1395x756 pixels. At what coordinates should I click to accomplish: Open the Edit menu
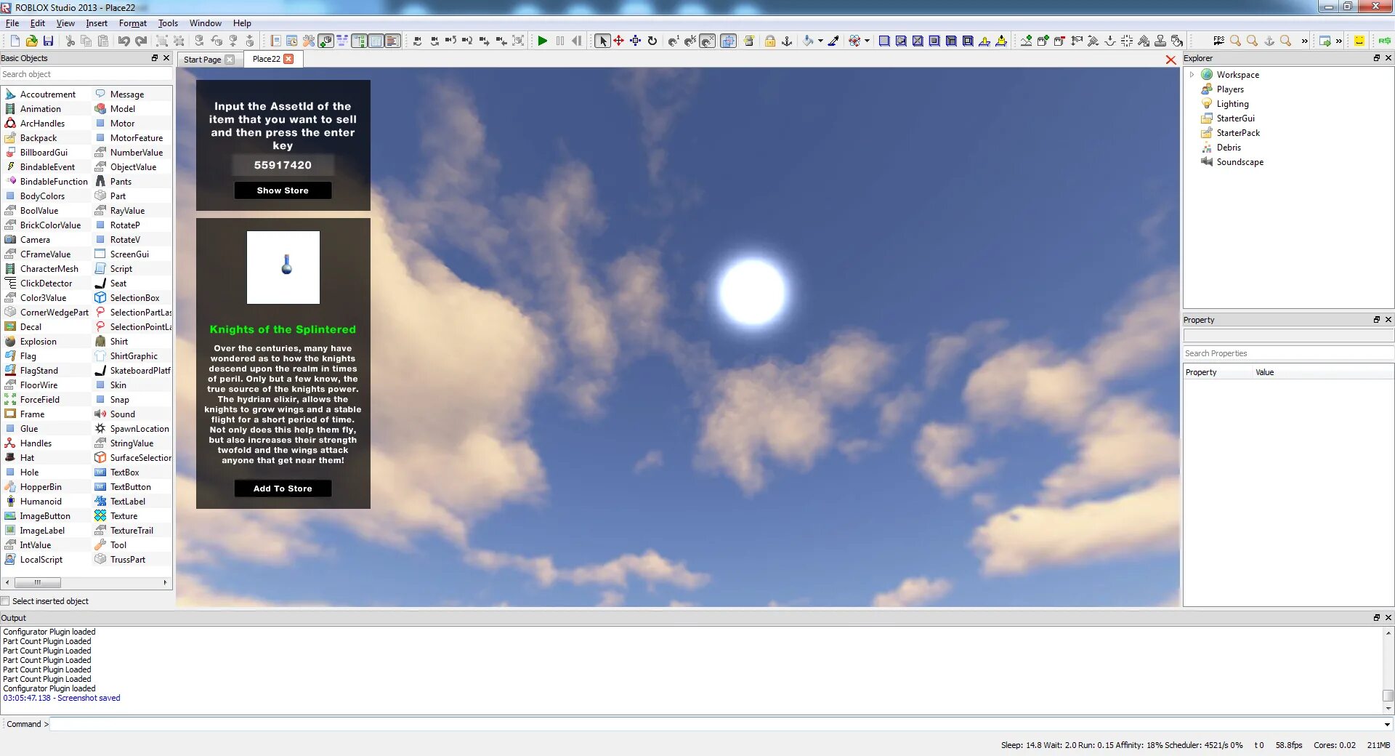(x=38, y=23)
